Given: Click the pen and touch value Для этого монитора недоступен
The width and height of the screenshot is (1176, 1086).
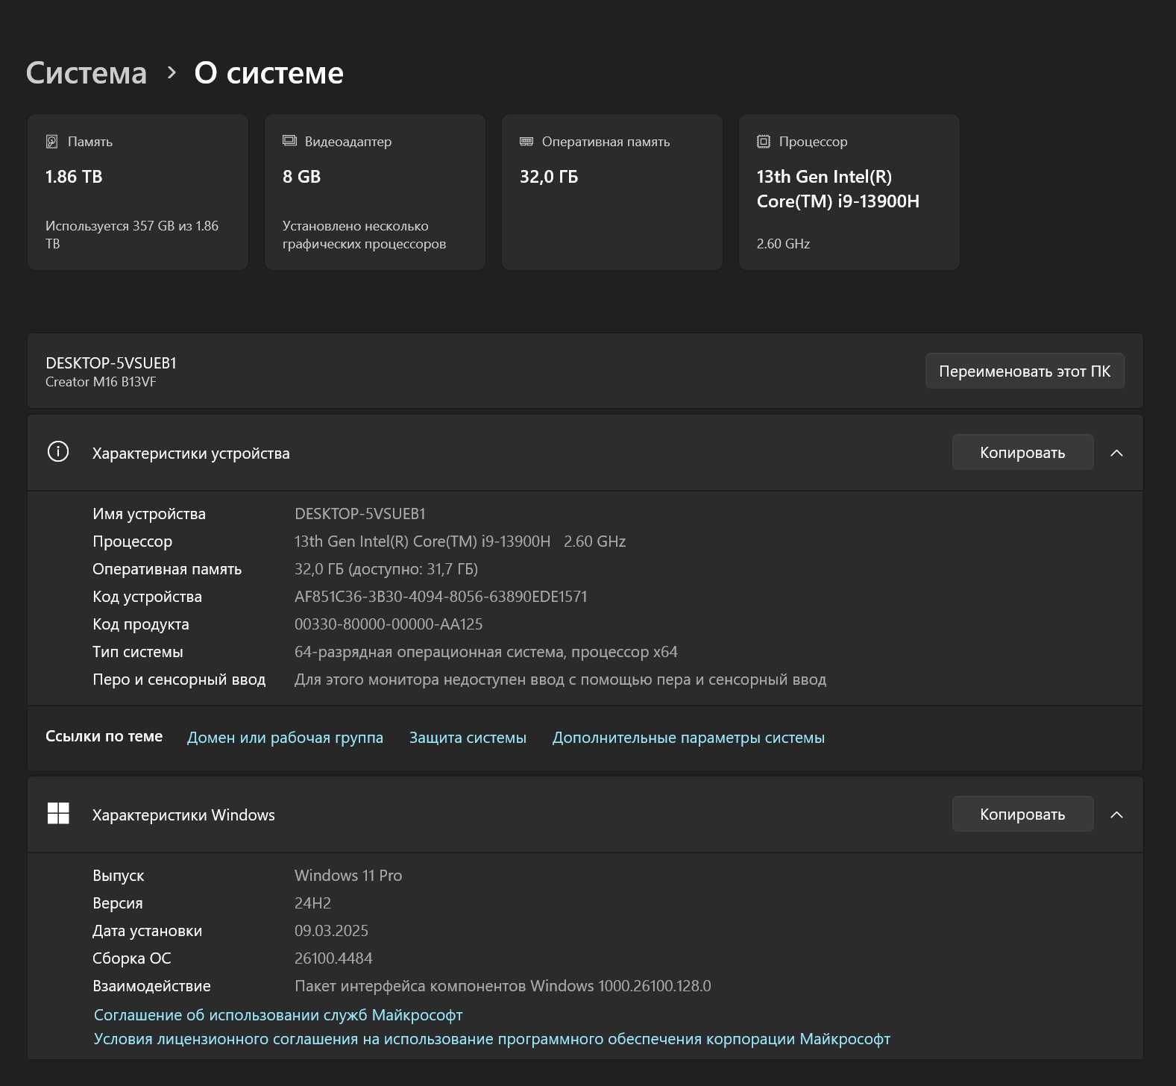Looking at the screenshot, I should tap(560, 679).
